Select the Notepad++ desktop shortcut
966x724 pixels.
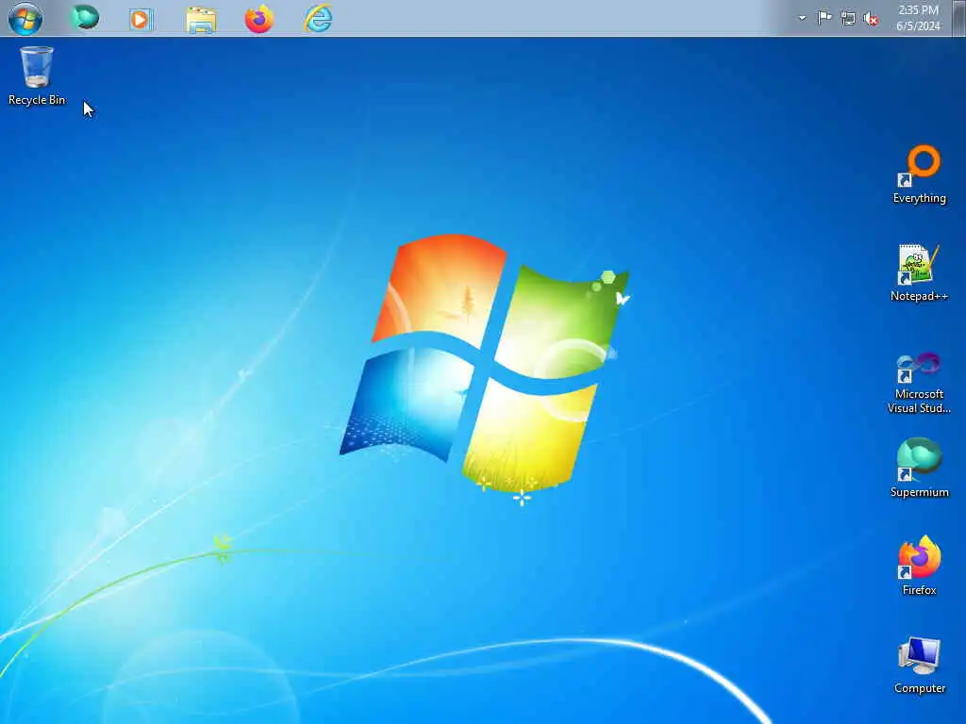click(919, 272)
